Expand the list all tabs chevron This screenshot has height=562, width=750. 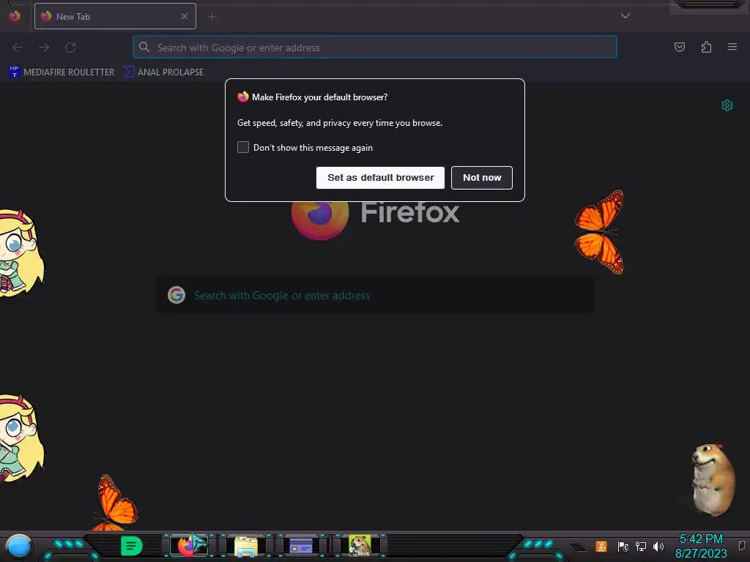pos(625,16)
